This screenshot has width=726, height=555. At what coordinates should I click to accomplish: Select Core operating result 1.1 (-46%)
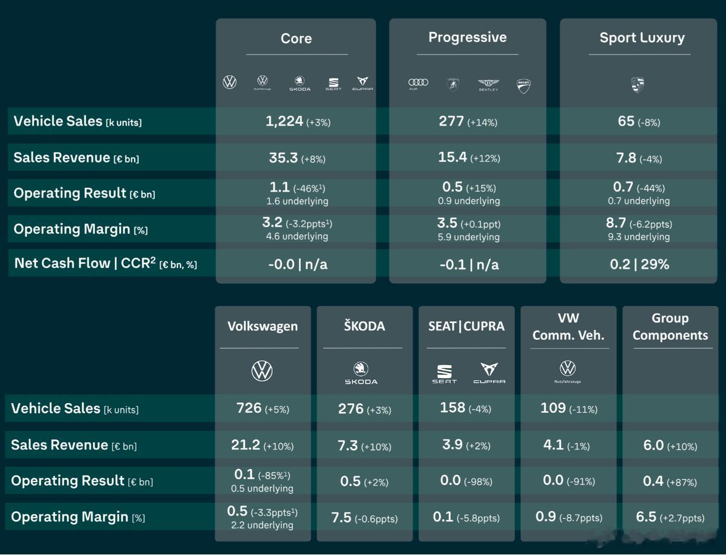297,187
